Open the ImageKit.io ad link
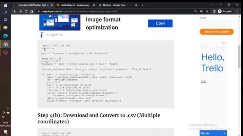 55,35
